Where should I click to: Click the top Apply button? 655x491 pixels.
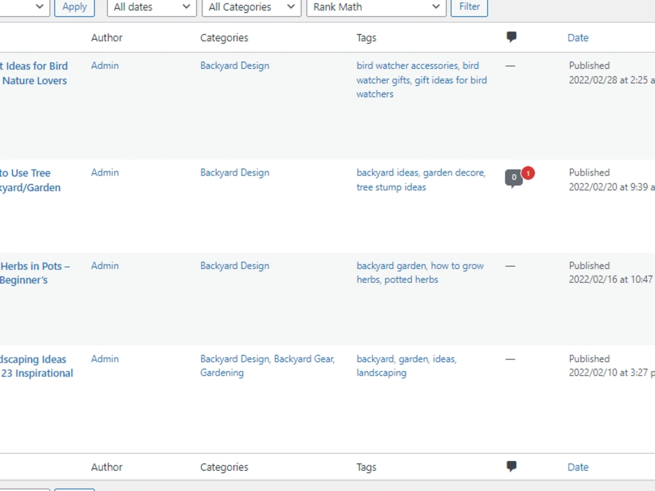tap(75, 7)
